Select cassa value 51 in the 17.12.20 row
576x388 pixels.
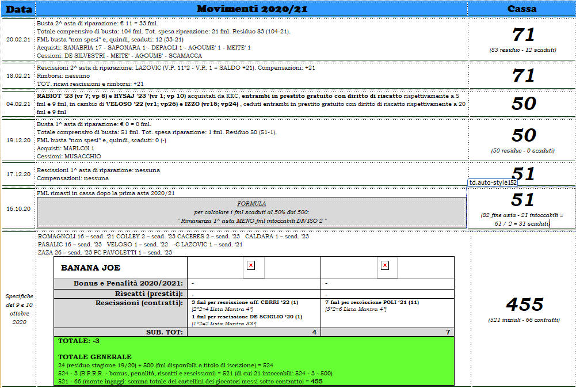[523, 173]
